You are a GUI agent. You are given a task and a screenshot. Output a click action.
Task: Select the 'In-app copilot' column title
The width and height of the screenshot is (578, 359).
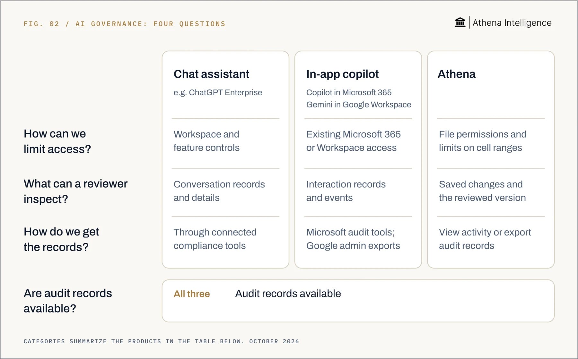click(342, 74)
